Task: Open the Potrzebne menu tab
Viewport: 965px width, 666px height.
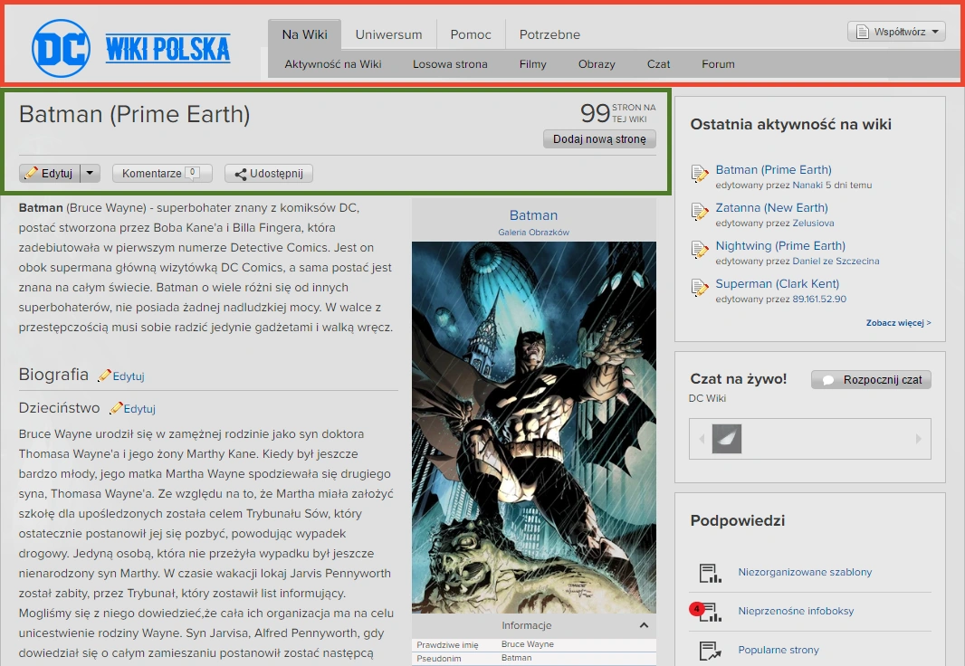Action: 549,34
